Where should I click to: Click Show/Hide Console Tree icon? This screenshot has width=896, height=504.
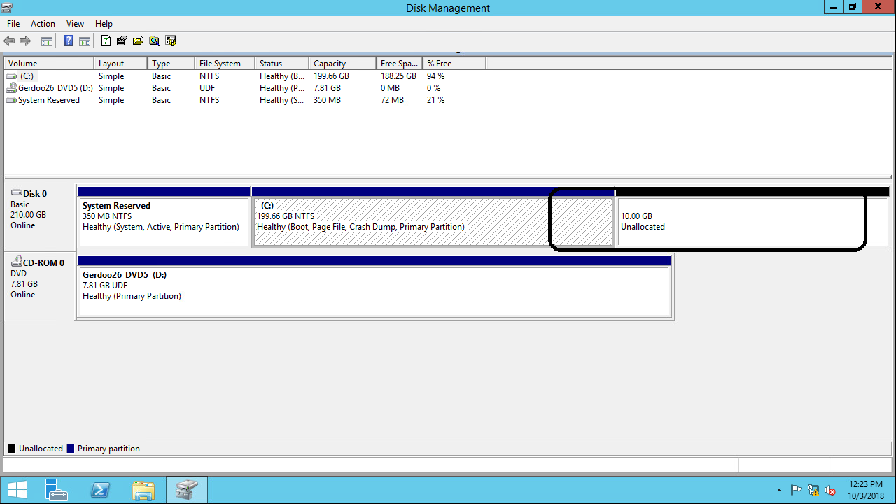pyautogui.click(x=47, y=41)
